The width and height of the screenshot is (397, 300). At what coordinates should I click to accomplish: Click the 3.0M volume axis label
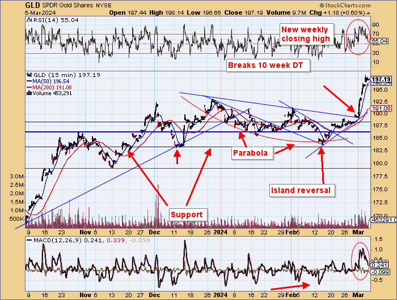point(17,177)
